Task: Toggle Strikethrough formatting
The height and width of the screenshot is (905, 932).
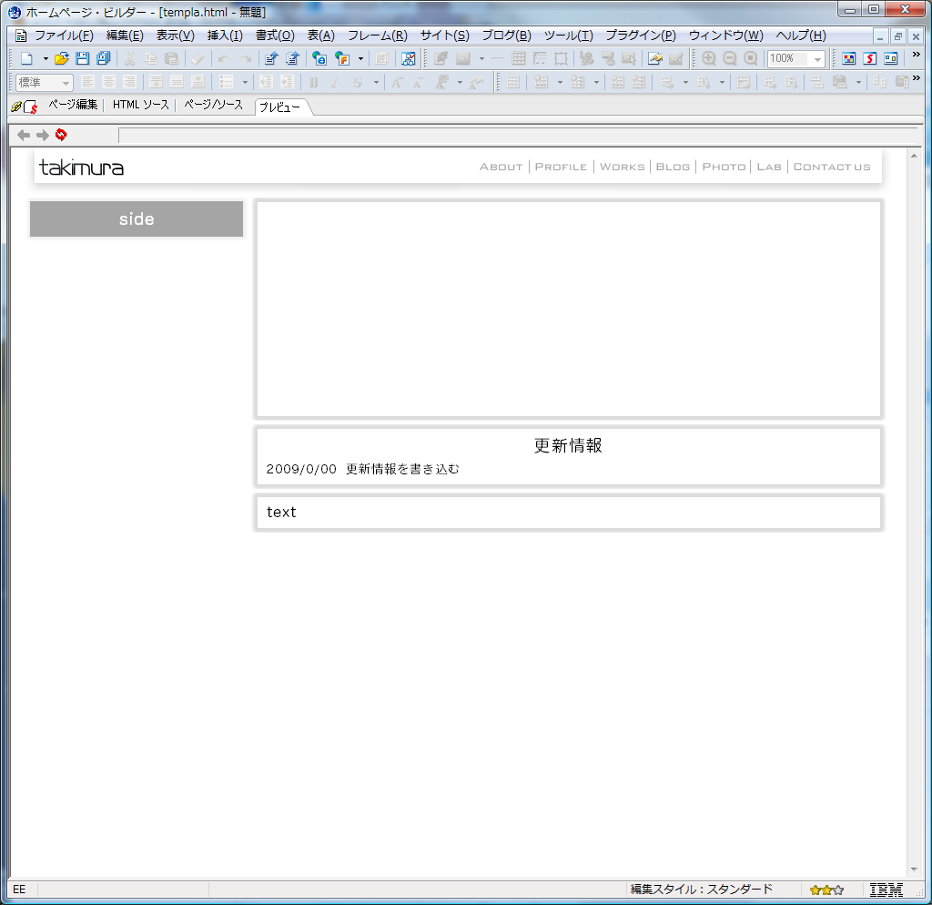Action: [357, 82]
